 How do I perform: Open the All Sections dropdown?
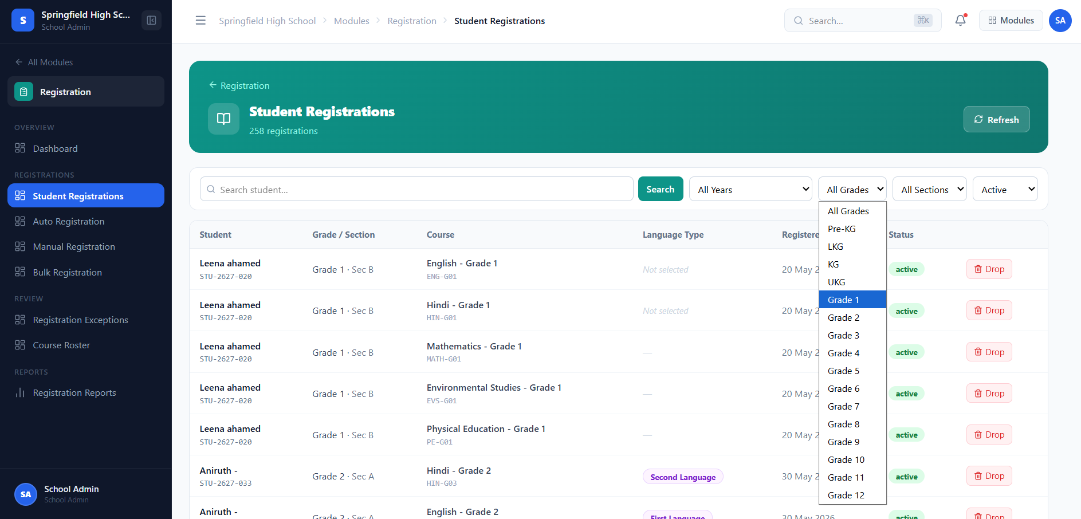(x=930, y=189)
